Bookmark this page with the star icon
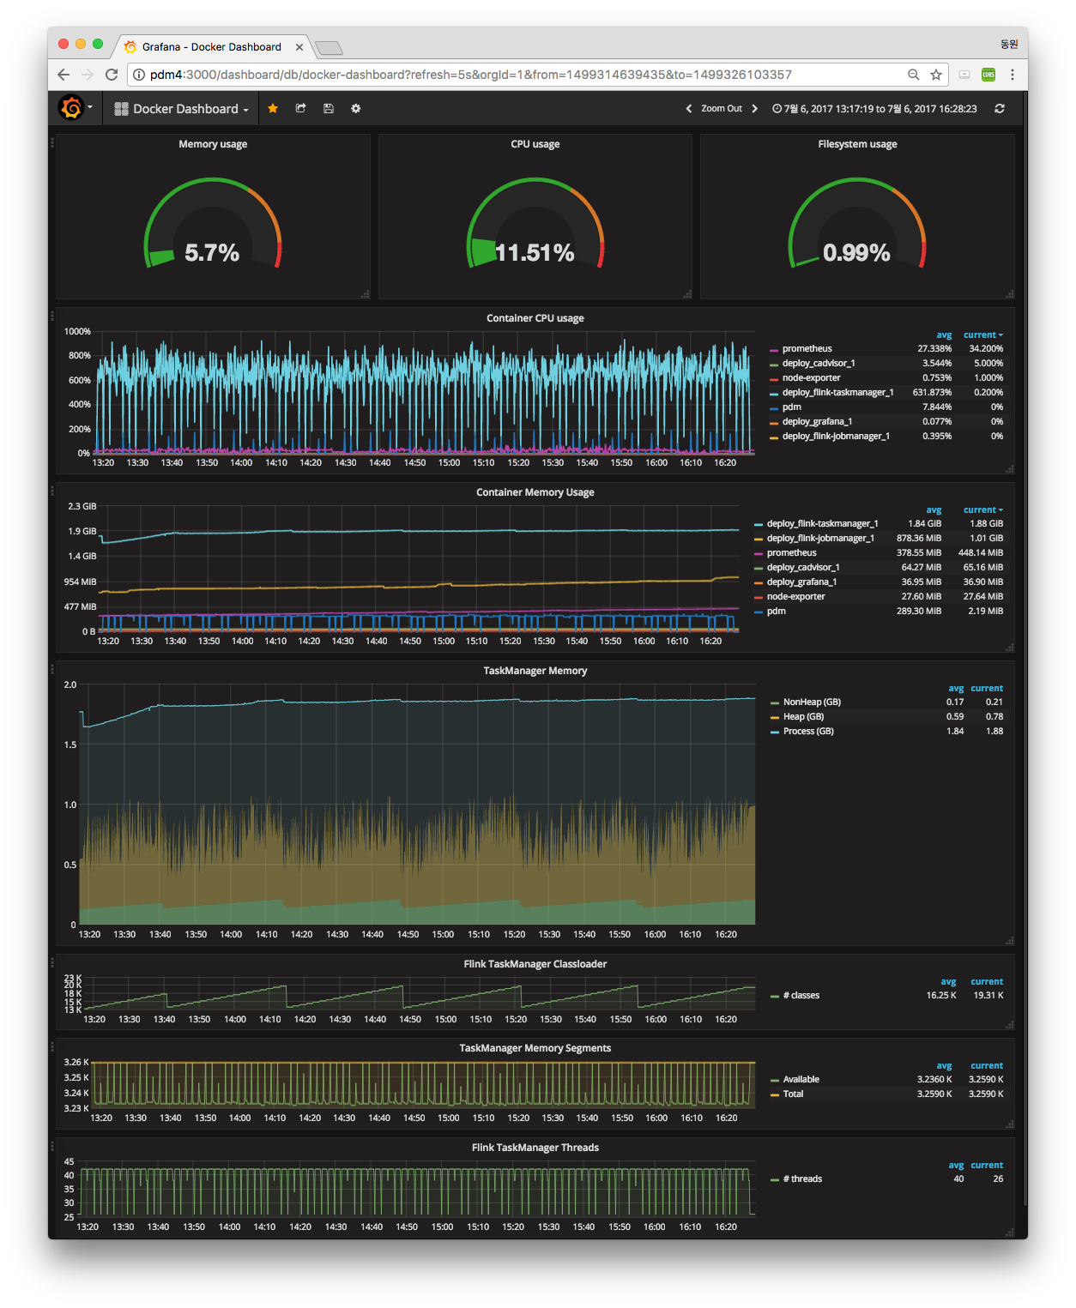 click(x=936, y=75)
